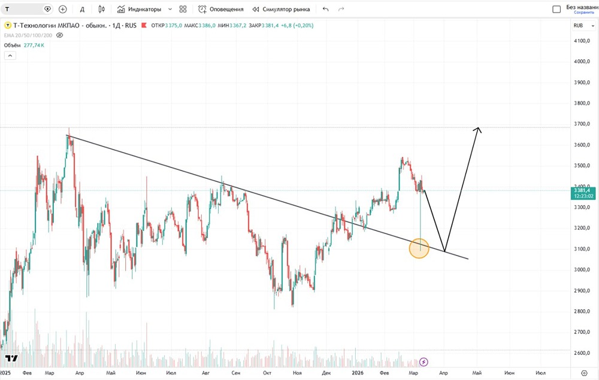The image size is (599, 380).
Task: Click the TradingView logo at bottom left
Action: click(x=11, y=358)
